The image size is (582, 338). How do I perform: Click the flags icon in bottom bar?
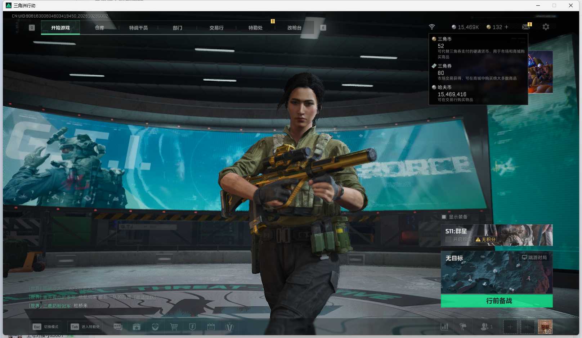(463, 326)
